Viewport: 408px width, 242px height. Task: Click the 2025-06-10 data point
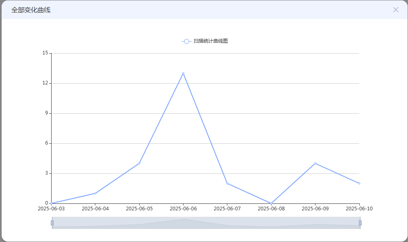point(359,184)
